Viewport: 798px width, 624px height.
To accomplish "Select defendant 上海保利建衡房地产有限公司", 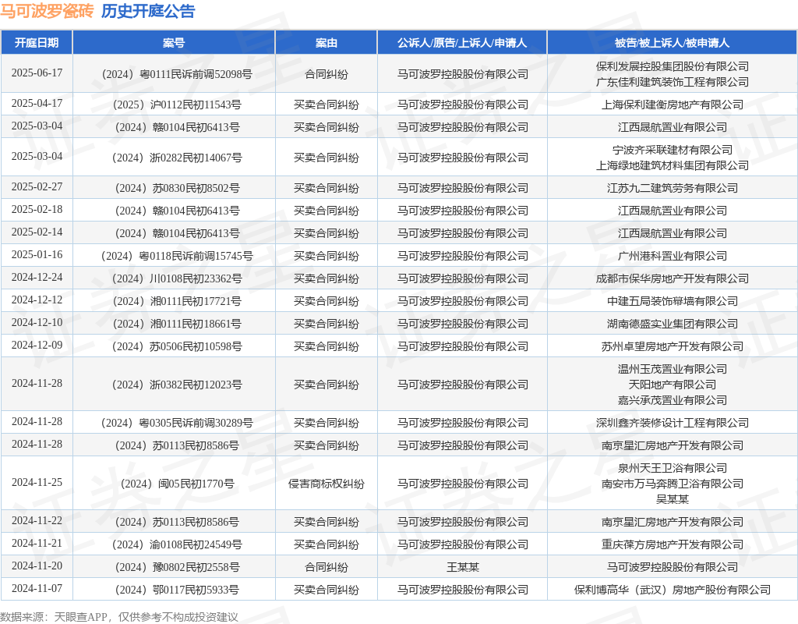I will pos(673,105).
